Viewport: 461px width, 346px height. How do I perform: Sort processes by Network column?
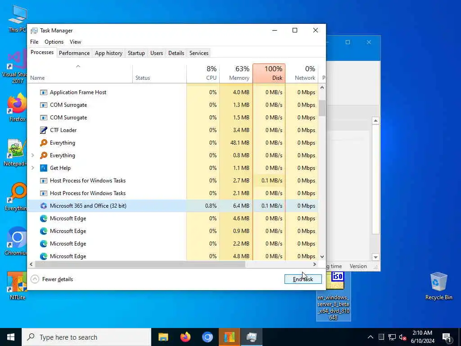click(x=302, y=73)
